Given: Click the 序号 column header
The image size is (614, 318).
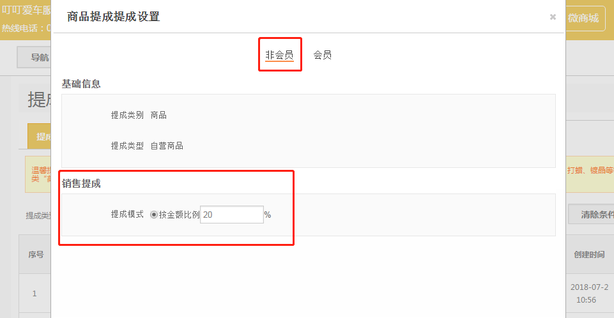Looking at the screenshot, I should pos(36,254).
